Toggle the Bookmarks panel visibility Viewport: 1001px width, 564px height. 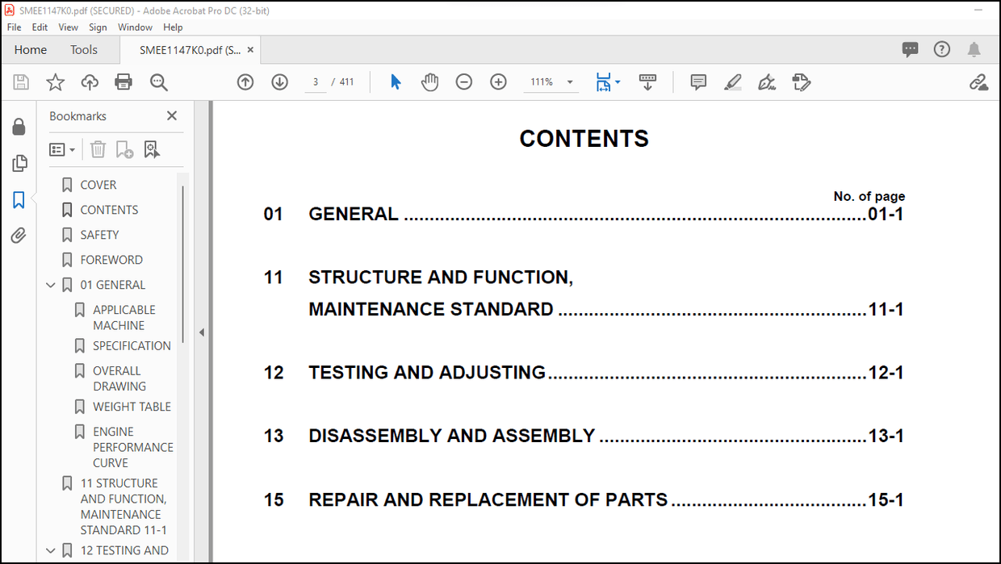pos(19,199)
